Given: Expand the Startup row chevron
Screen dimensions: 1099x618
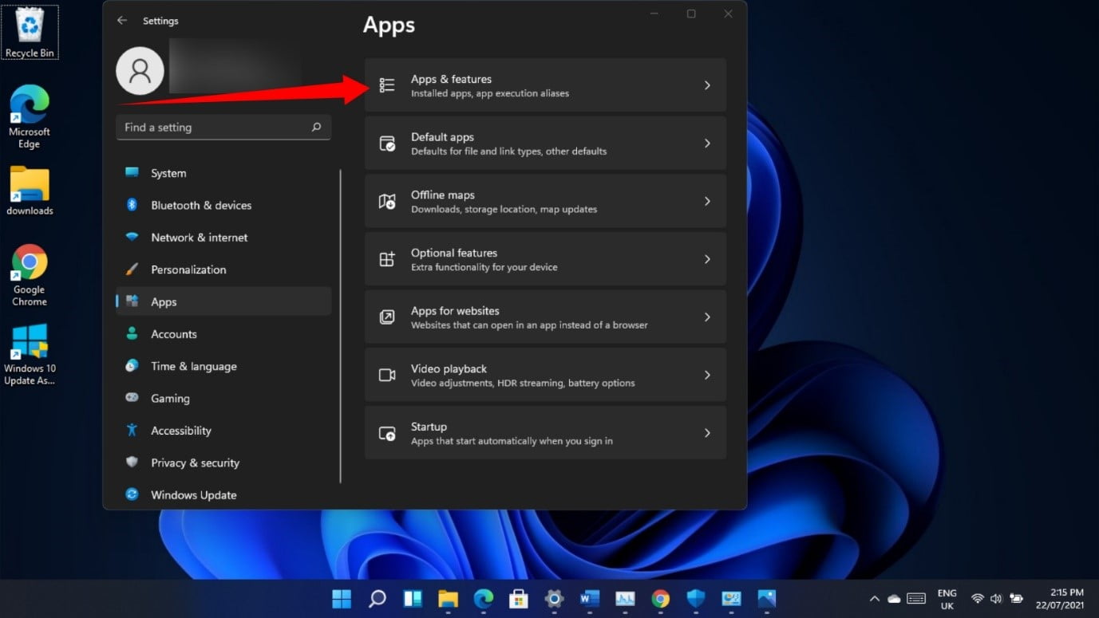Looking at the screenshot, I should tap(707, 432).
